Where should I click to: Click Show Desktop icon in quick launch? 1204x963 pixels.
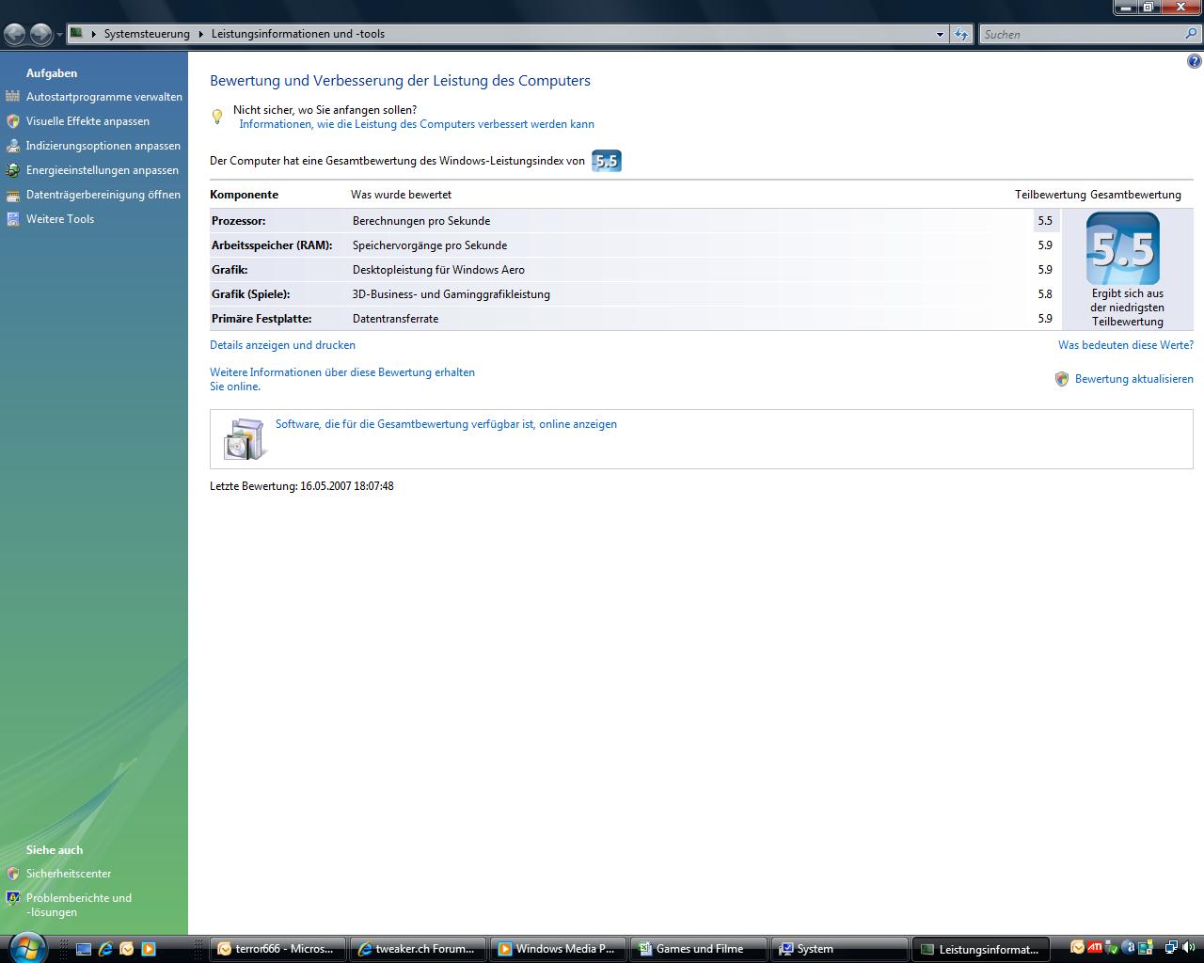[84, 949]
